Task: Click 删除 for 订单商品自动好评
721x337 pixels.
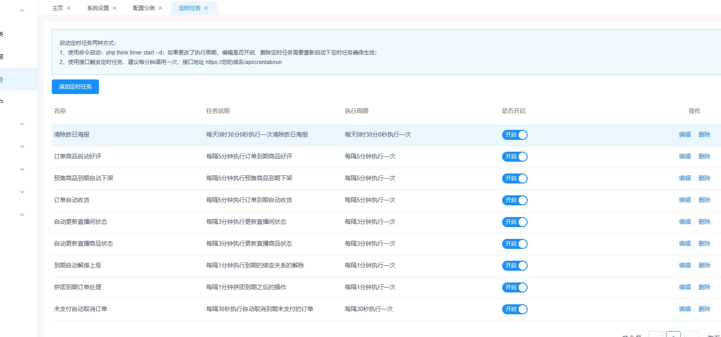Action: [704, 156]
